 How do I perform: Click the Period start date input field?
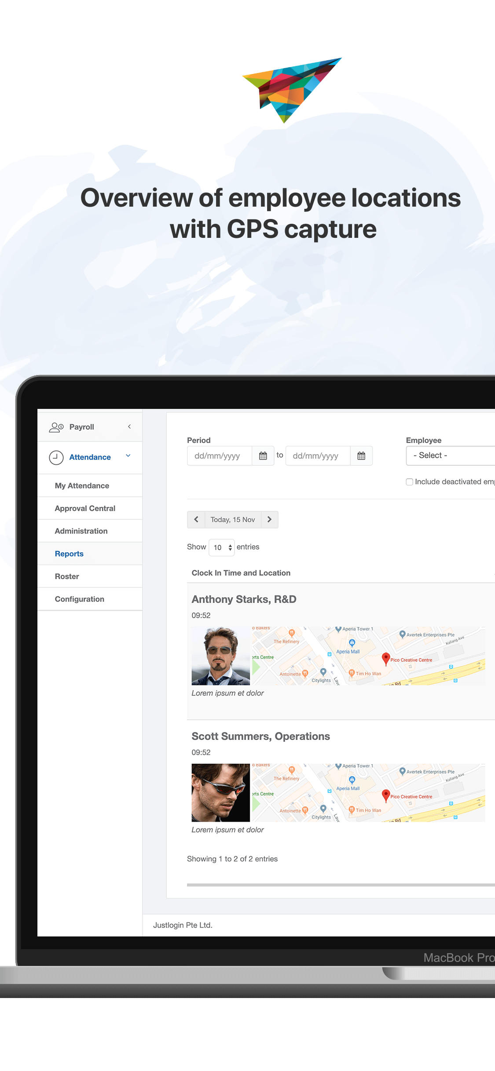click(x=220, y=456)
